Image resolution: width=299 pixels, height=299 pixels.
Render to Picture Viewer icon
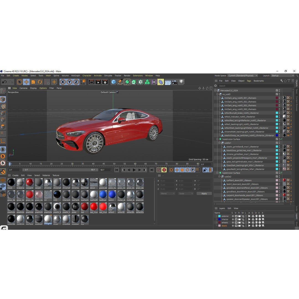click(x=98, y=82)
